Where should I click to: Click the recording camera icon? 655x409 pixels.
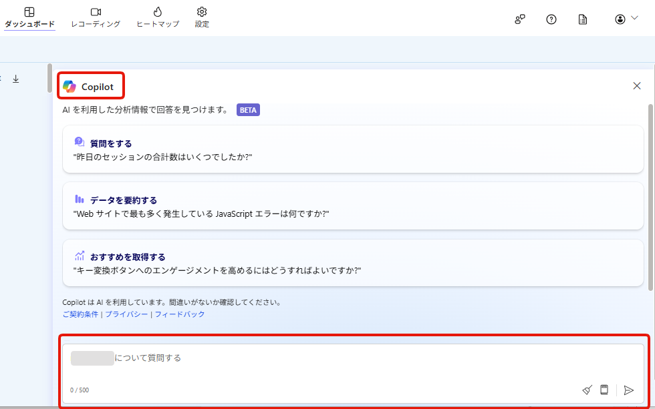(x=96, y=11)
